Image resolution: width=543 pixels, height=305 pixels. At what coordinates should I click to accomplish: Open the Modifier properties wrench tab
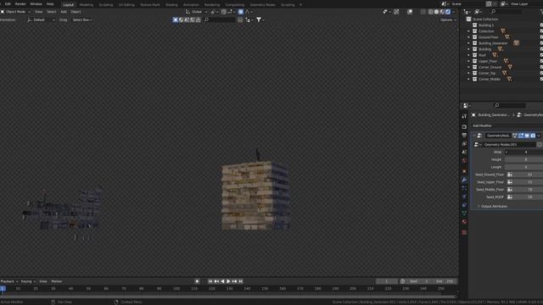(x=464, y=180)
